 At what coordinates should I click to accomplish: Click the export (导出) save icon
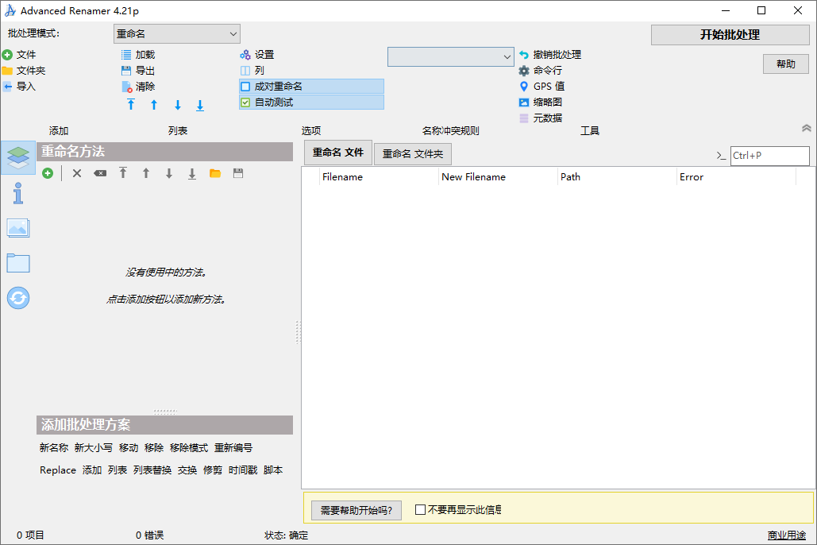point(126,71)
